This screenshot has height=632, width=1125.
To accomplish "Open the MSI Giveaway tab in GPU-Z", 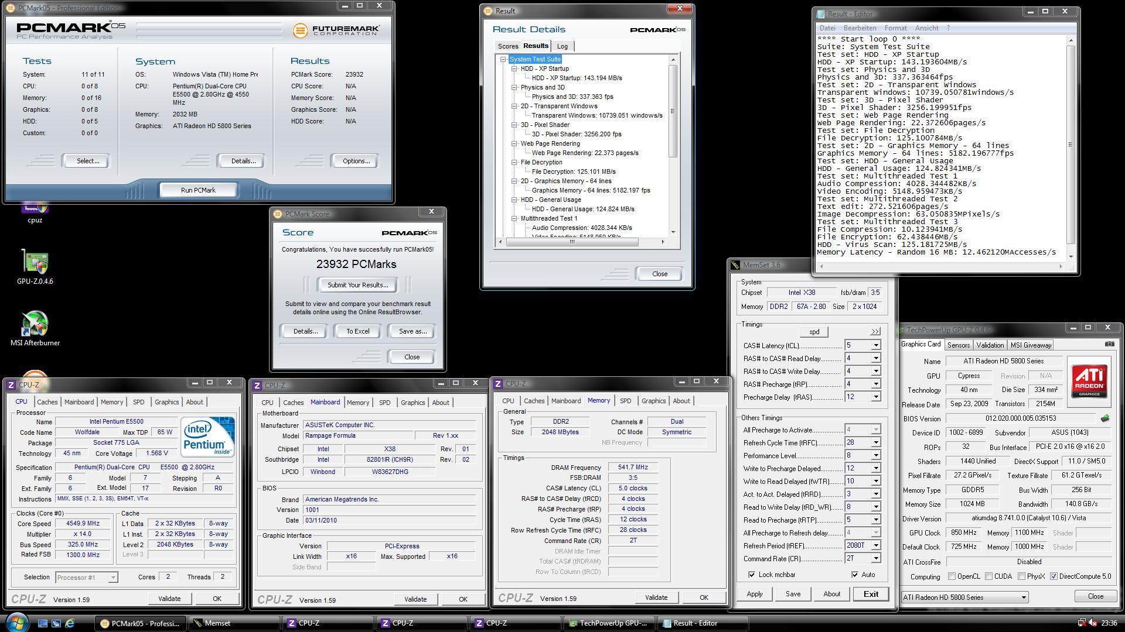I will [1031, 345].
